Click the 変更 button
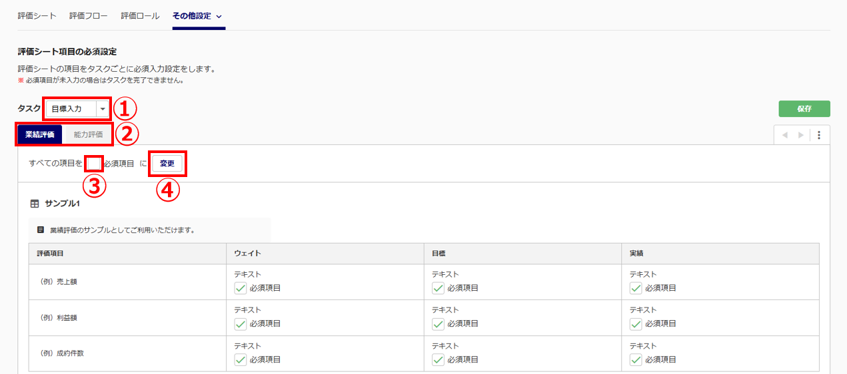Image resolution: width=847 pixels, height=374 pixels. tap(167, 163)
